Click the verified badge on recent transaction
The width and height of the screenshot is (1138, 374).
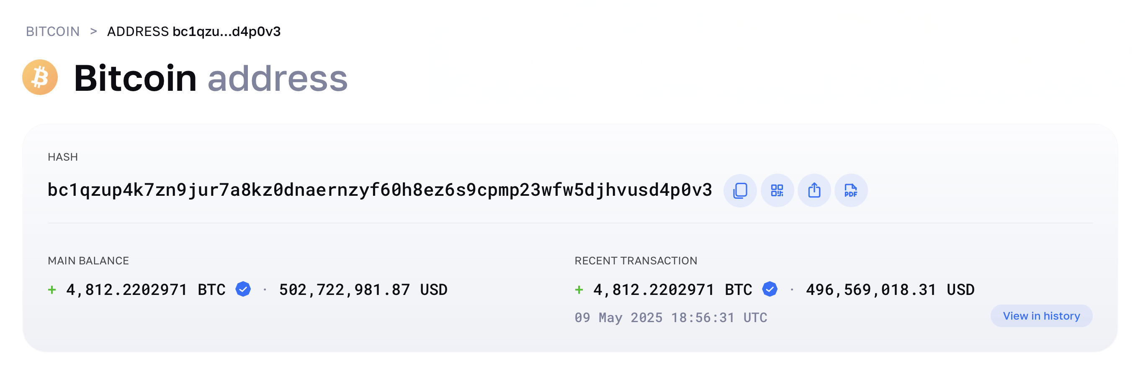coord(770,289)
